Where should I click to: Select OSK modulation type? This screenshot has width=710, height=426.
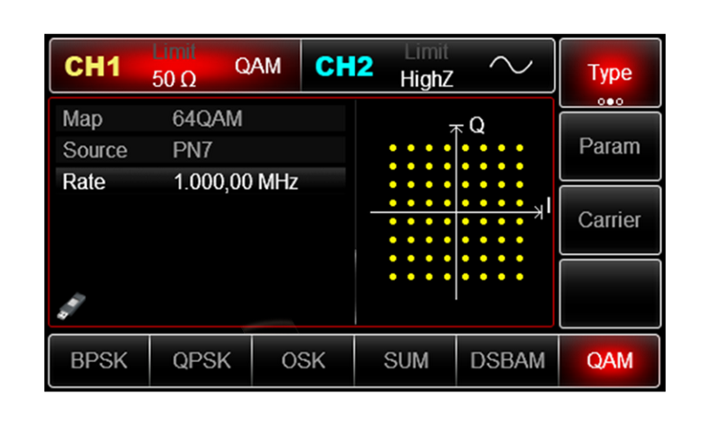pos(304,361)
